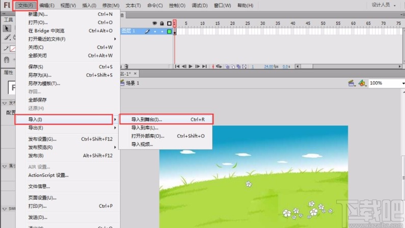Screen dimensions: 405x228
Task: Step forward one frame in timeline
Action: [x=197, y=67]
